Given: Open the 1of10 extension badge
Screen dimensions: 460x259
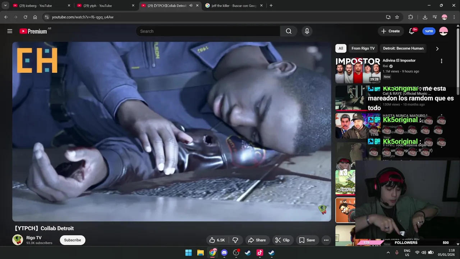Looking at the screenshot, I should click(x=429, y=31).
